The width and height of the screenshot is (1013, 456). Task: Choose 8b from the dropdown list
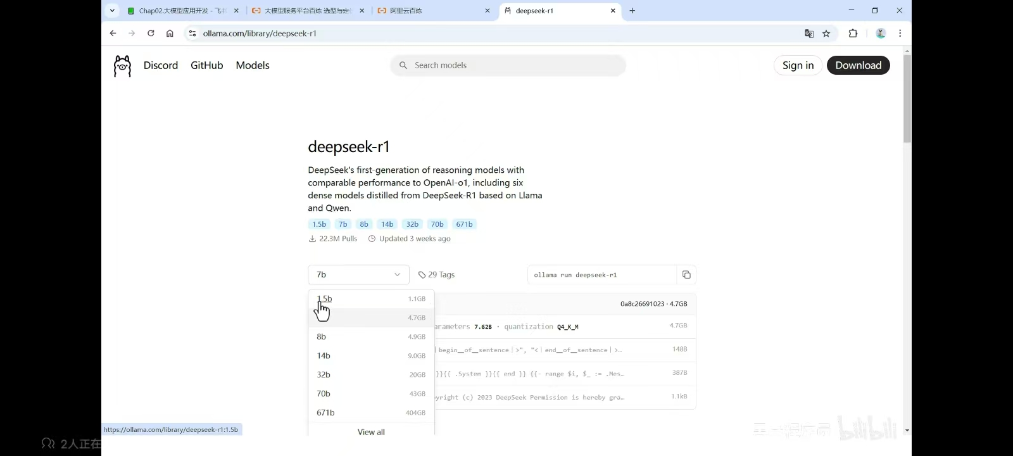371,337
